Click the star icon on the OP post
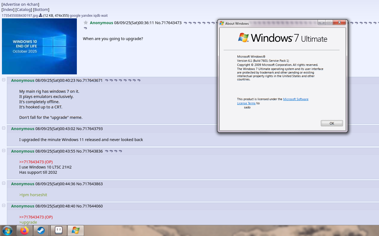This screenshot has height=236, width=379. 86,23
